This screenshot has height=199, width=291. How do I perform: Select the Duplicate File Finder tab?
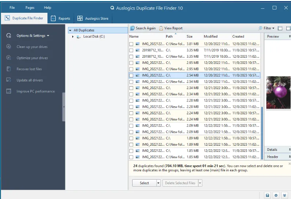[24, 18]
